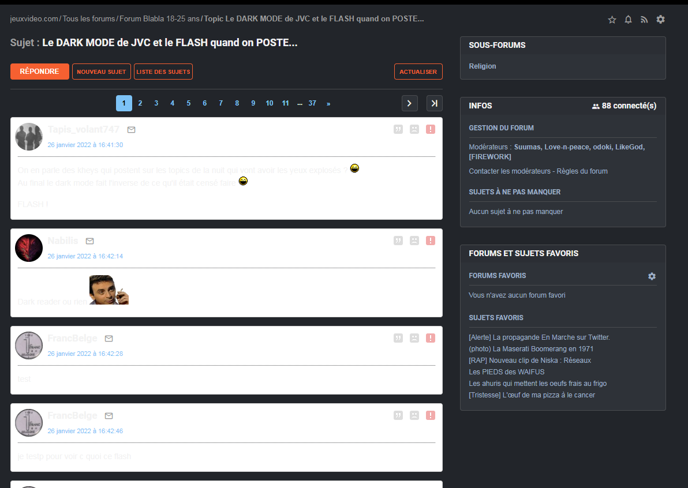Open timestamp 26 janvier 2022 à 16:42:14

click(x=85, y=257)
